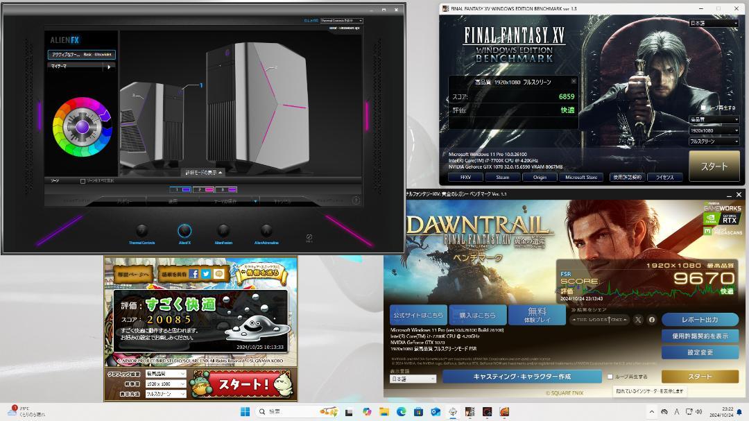
Task: Share the Dragon Quest result on Facebook
Action: (x=193, y=274)
